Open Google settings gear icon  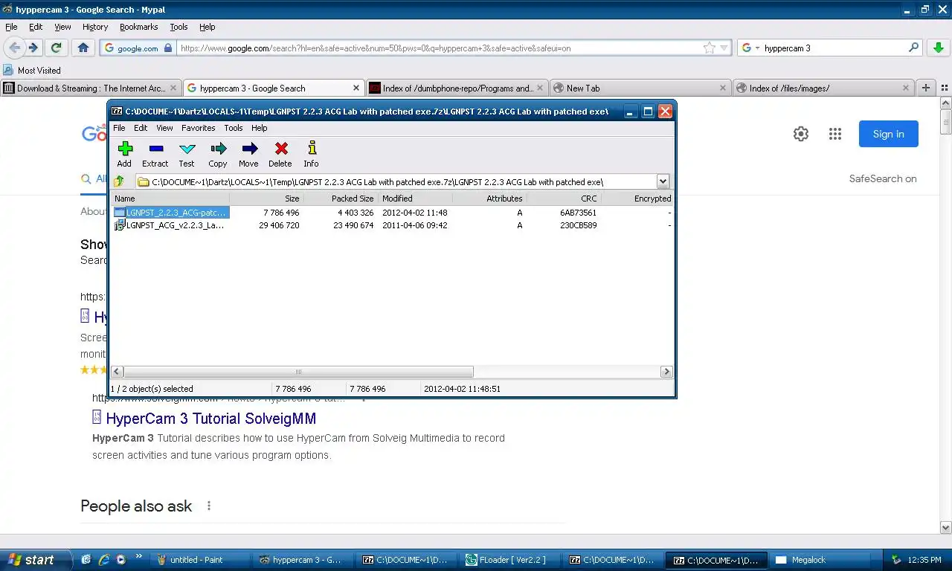coord(801,134)
